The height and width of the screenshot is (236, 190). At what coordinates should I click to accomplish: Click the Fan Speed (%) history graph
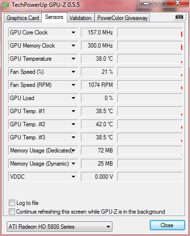[150, 72]
